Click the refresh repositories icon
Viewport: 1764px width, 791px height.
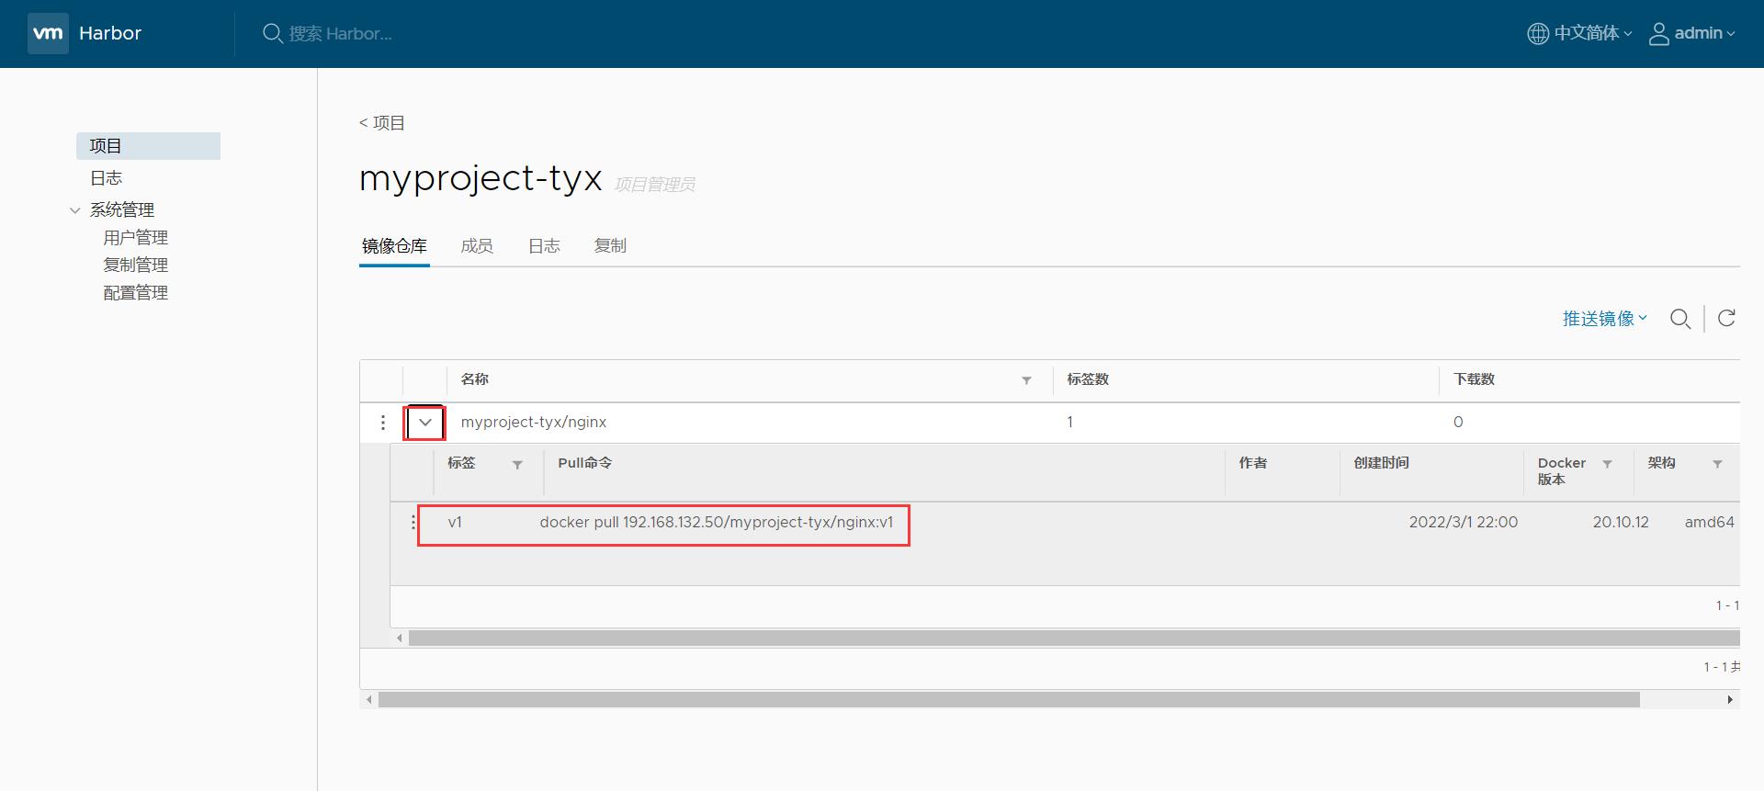[x=1726, y=318]
